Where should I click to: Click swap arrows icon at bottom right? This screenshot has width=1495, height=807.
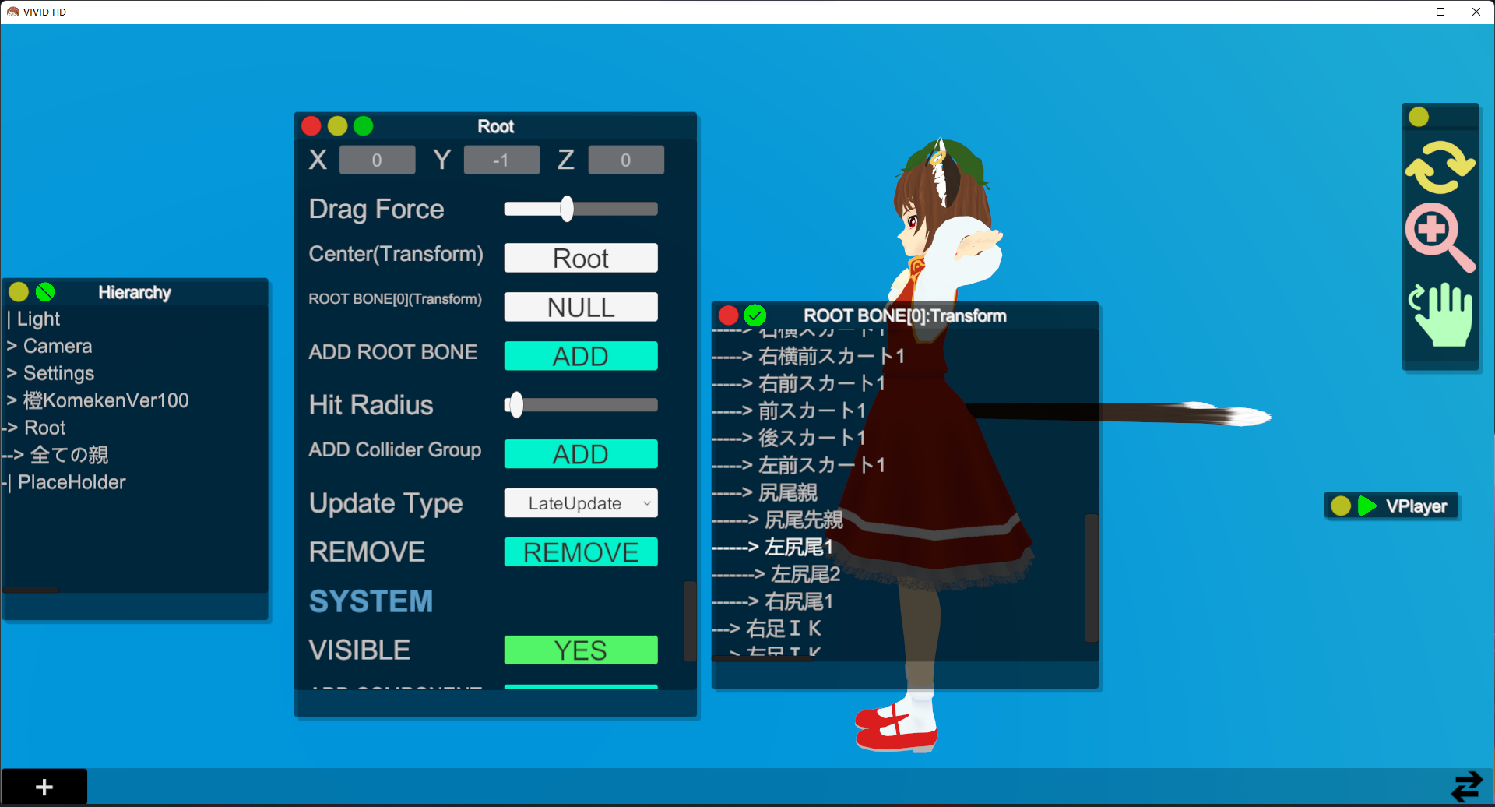tap(1467, 787)
